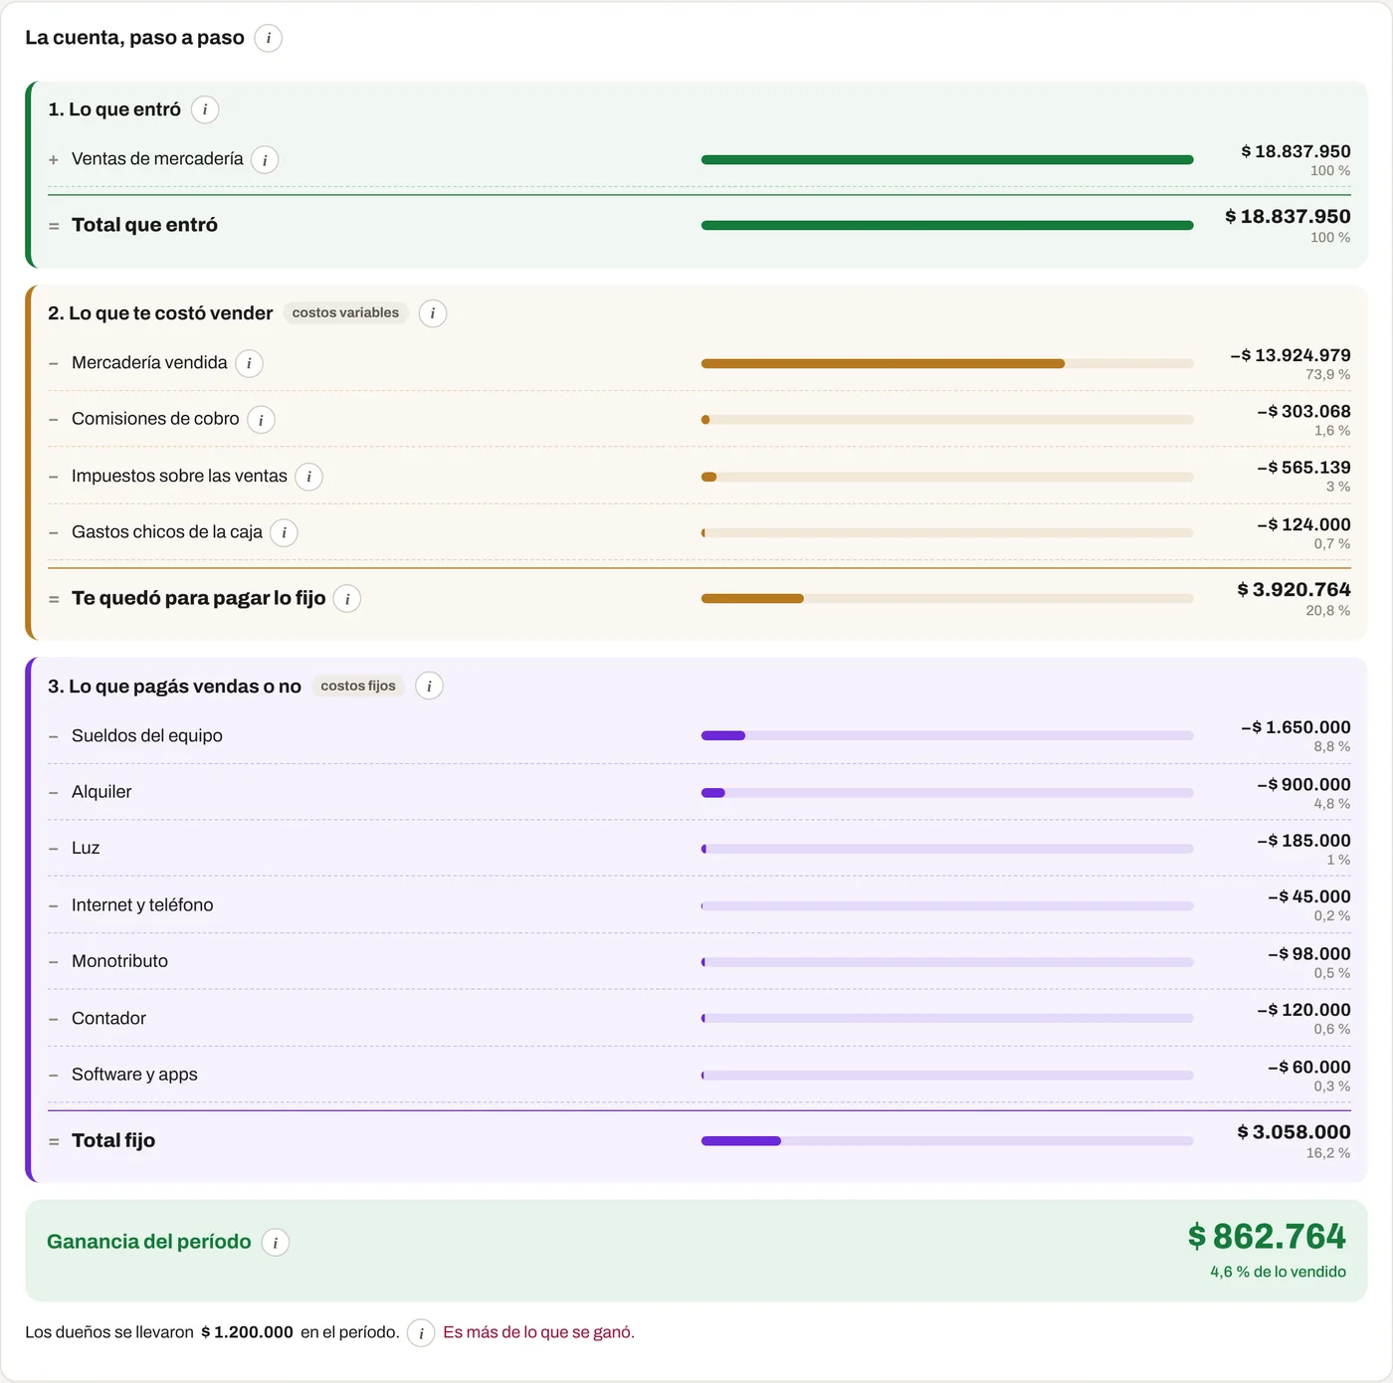1393x1383 pixels.
Task: Click the 'Luz' row label
Action: (86, 848)
